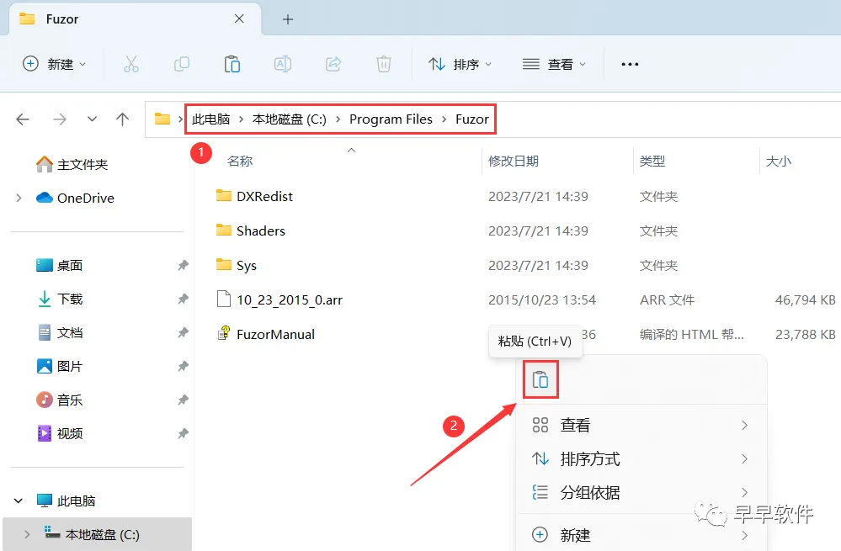This screenshot has height=551, width=841.
Task: Close the Fuzor tab
Action: coord(239,19)
